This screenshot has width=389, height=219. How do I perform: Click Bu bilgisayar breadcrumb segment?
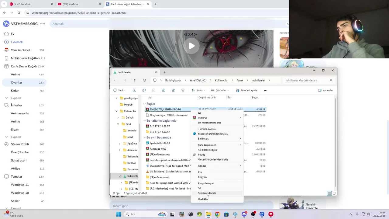click(x=173, y=80)
